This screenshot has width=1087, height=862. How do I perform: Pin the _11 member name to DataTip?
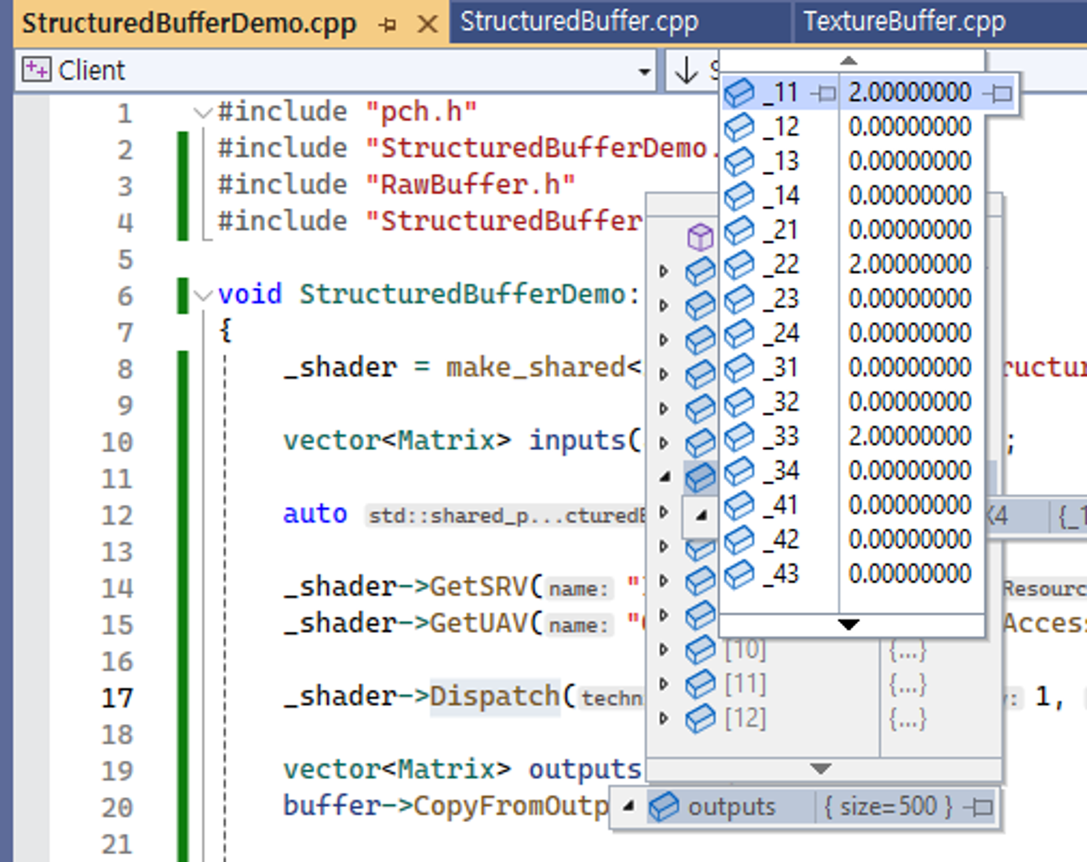point(824,94)
